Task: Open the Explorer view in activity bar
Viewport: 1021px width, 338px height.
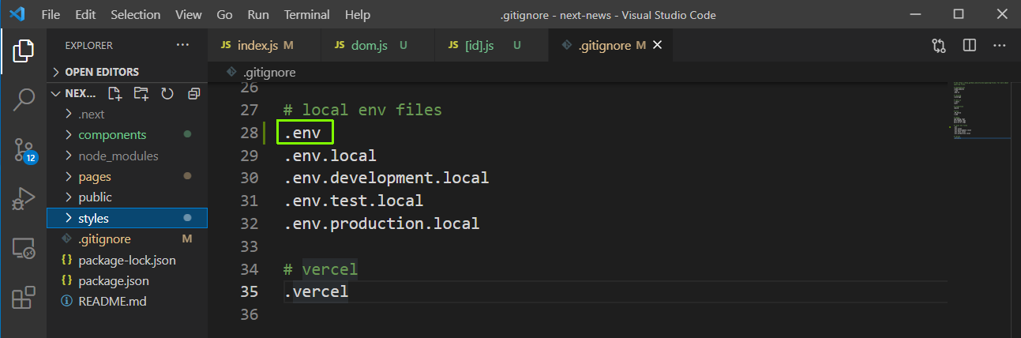Action: pos(24,51)
